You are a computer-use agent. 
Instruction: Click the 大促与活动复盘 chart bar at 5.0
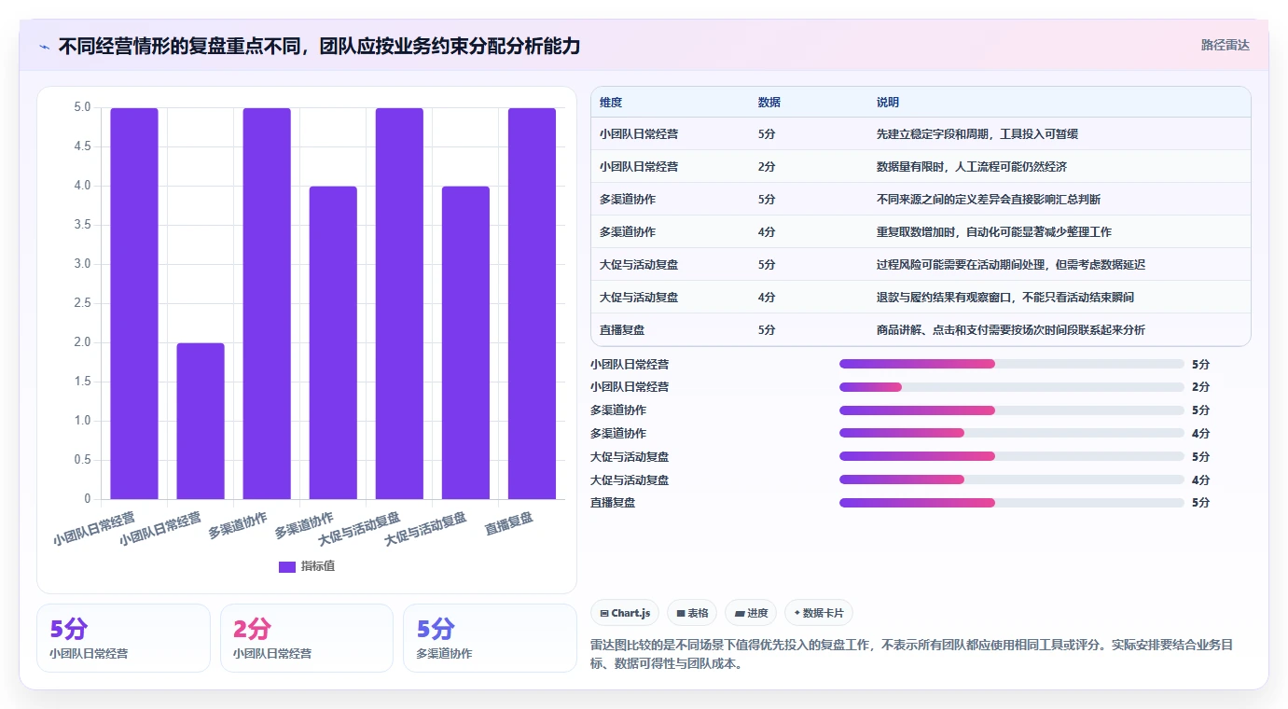(x=399, y=303)
